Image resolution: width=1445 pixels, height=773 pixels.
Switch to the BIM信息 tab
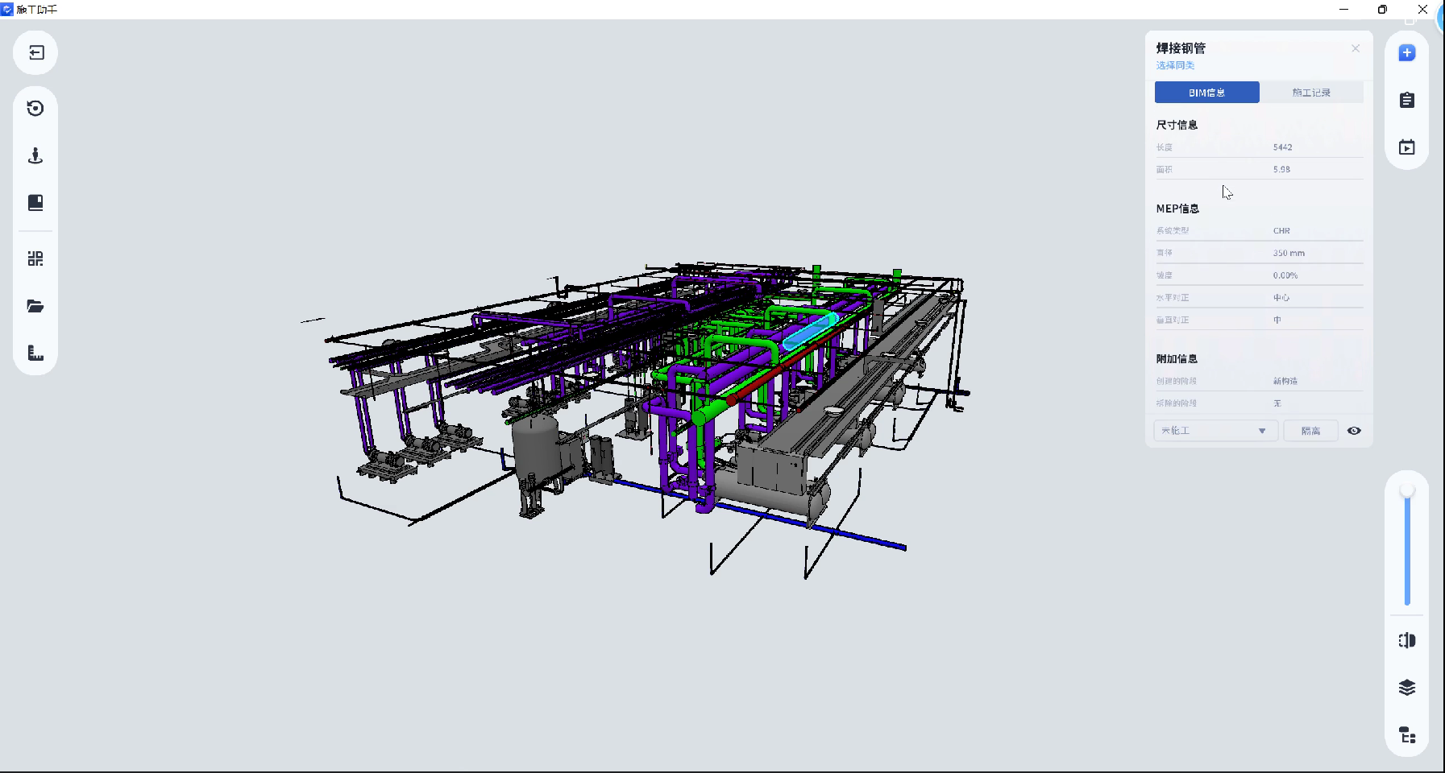[1206, 92]
